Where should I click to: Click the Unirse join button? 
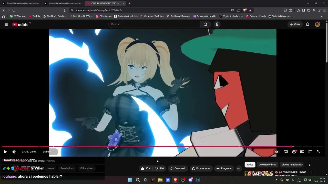50,168
